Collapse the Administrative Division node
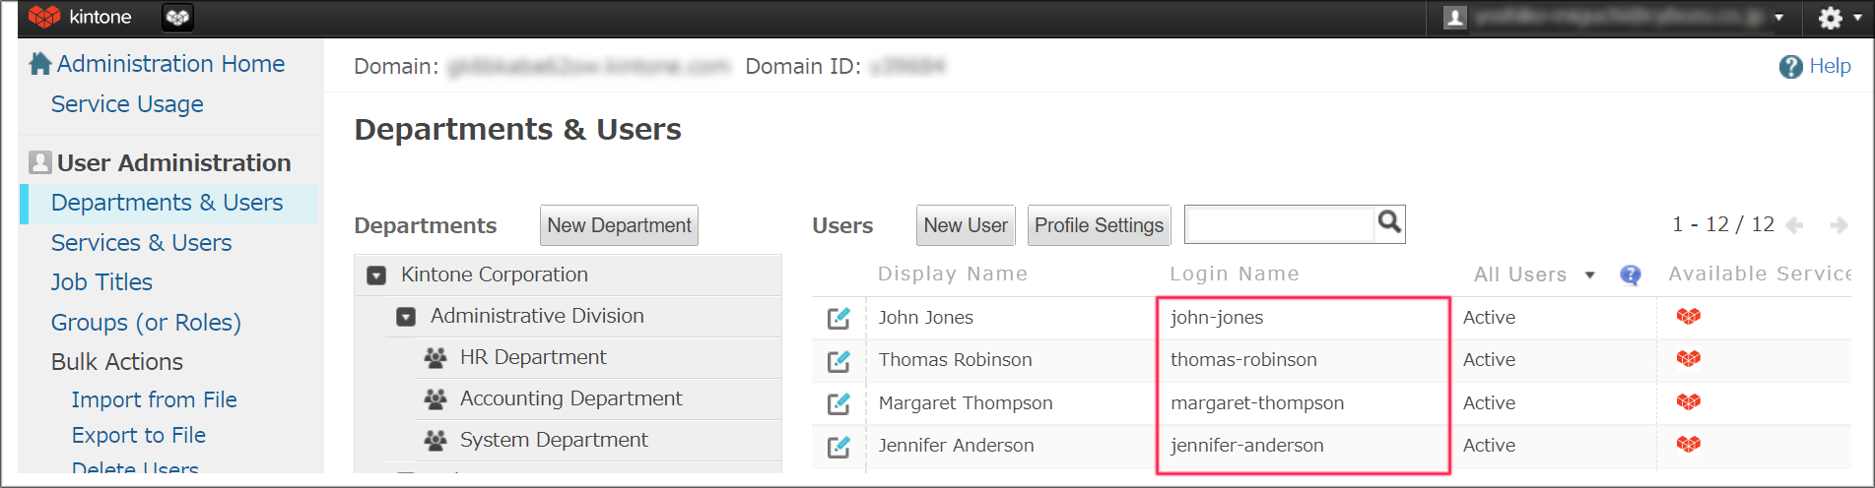Image resolution: width=1875 pixels, height=488 pixels. pos(406,317)
